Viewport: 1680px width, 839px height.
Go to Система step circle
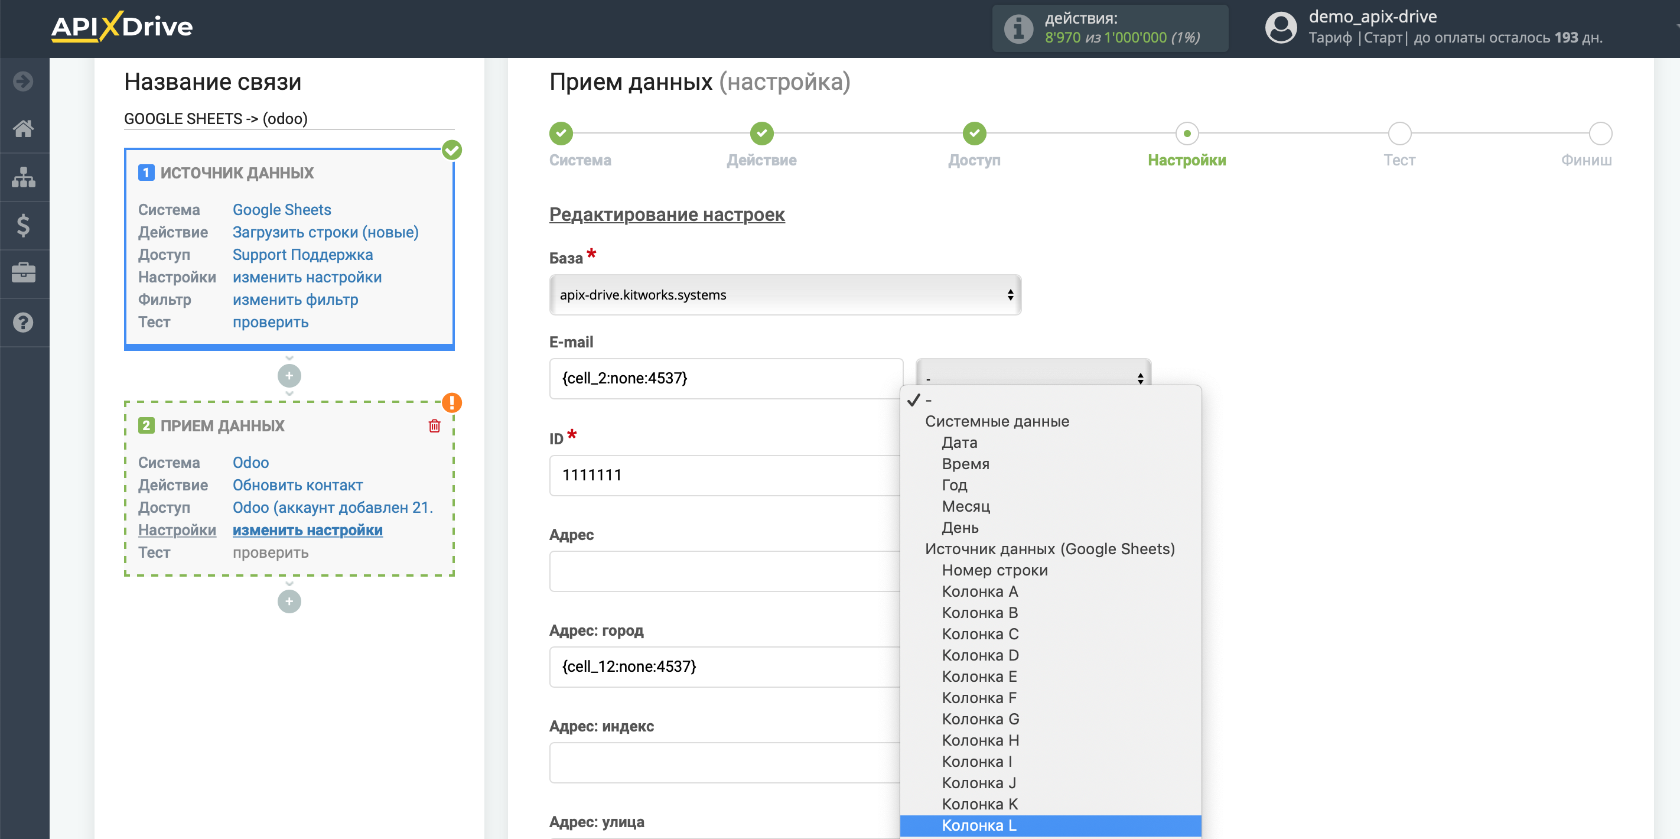coord(561,133)
